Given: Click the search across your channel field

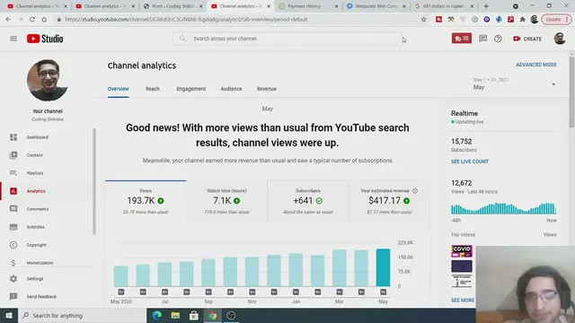Looking at the screenshot, I should (287, 39).
